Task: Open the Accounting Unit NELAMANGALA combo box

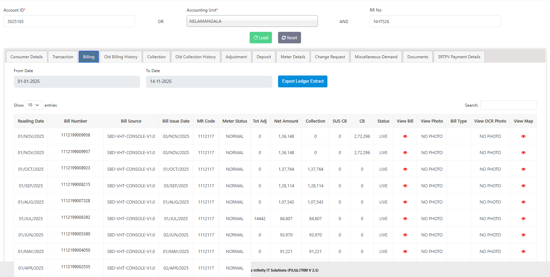Action: (252, 21)
